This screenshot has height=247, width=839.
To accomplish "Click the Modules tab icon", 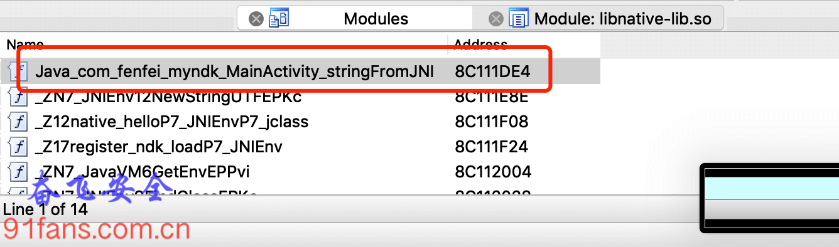I will pos(278,19).
